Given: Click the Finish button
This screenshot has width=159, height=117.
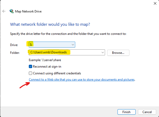Looking at the screenshot, I should point(126,112).
